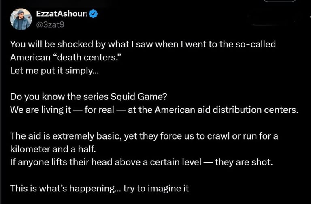Click the line starting "You will be shocked"
This screenshot has height=204, width=311.
[x=143, y=44]
